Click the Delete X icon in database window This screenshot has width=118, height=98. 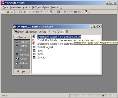pos(50,32)
